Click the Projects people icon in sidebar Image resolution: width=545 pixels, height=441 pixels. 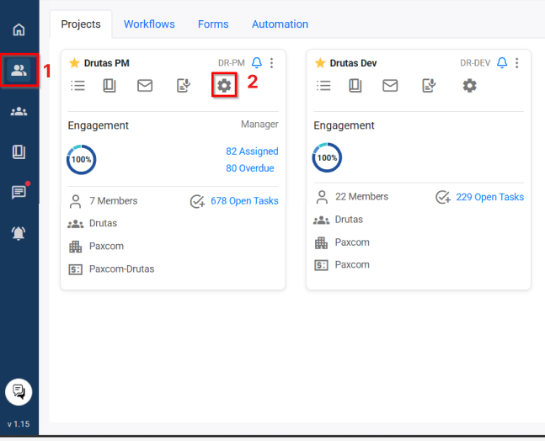coord(19,71)
